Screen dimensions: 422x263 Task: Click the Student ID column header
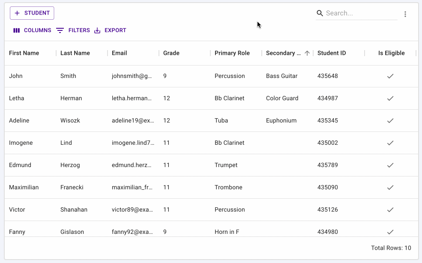[x=332, y=53]
